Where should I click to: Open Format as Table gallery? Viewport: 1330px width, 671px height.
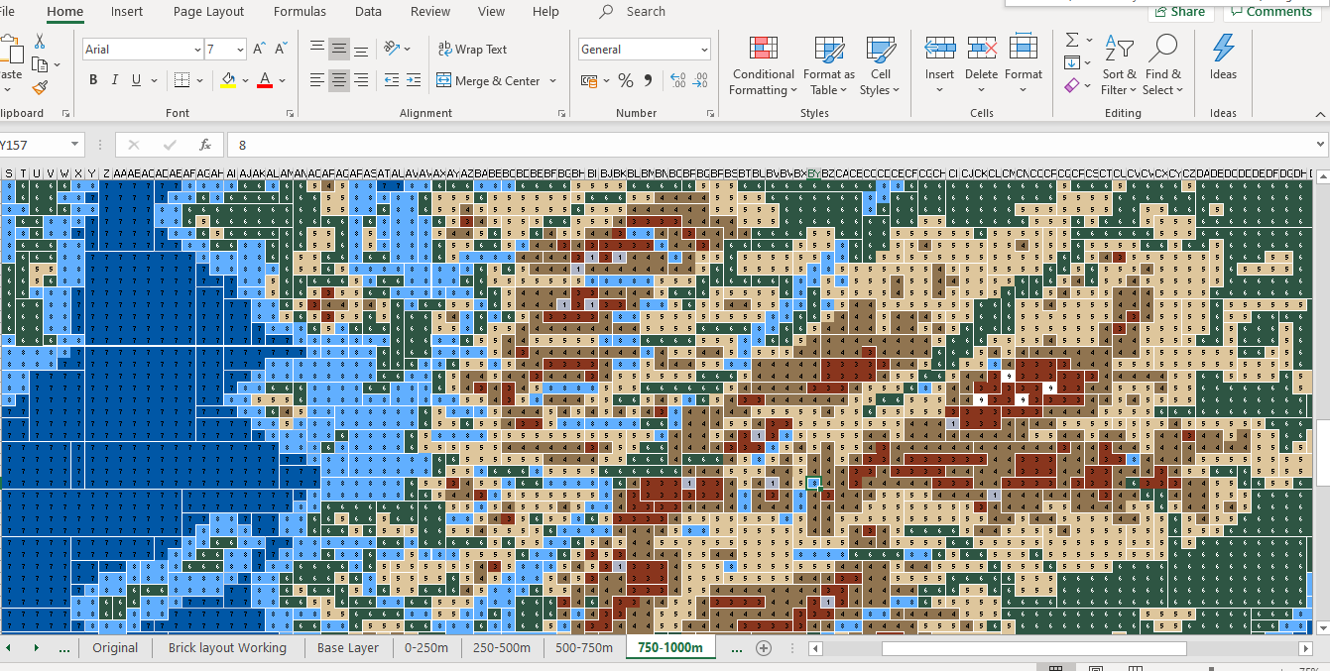[x=829, y=66]
